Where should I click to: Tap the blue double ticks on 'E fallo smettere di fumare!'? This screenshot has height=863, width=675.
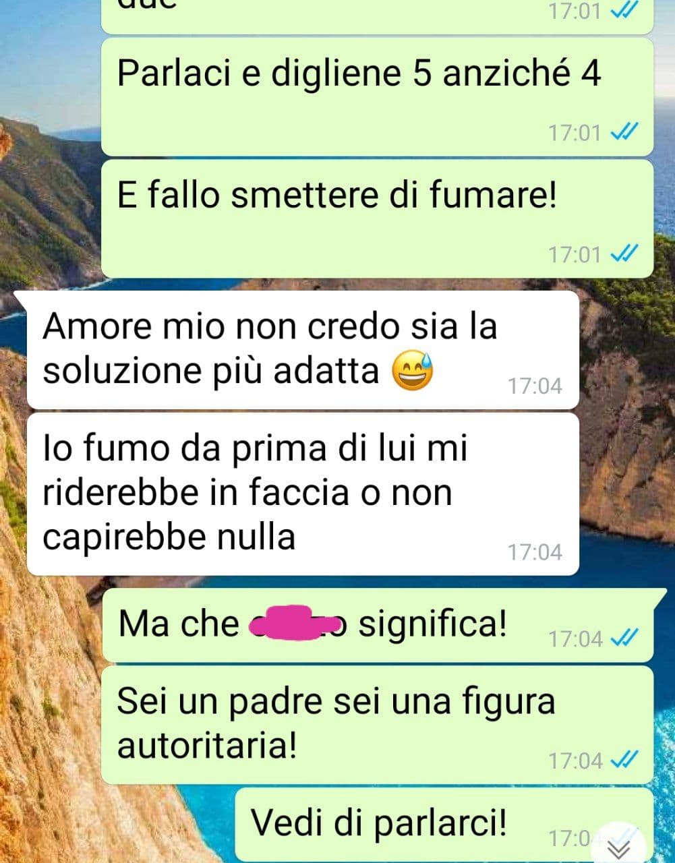(x=624, y=254)
